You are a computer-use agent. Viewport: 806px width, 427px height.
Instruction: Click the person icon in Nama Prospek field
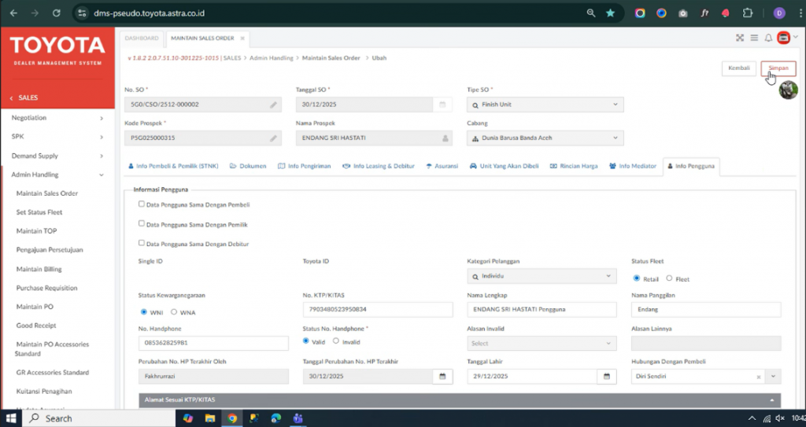pos(445,138)
